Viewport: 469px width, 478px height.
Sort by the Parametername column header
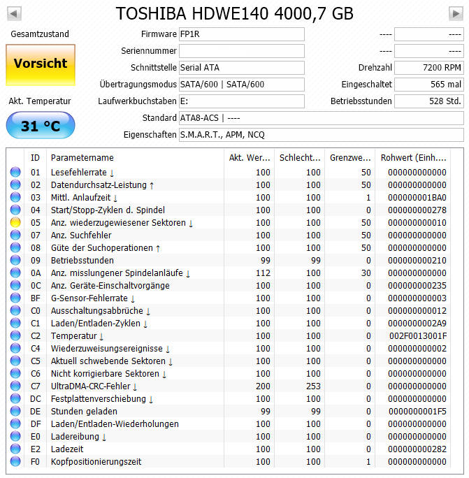(x=136, y=158)
